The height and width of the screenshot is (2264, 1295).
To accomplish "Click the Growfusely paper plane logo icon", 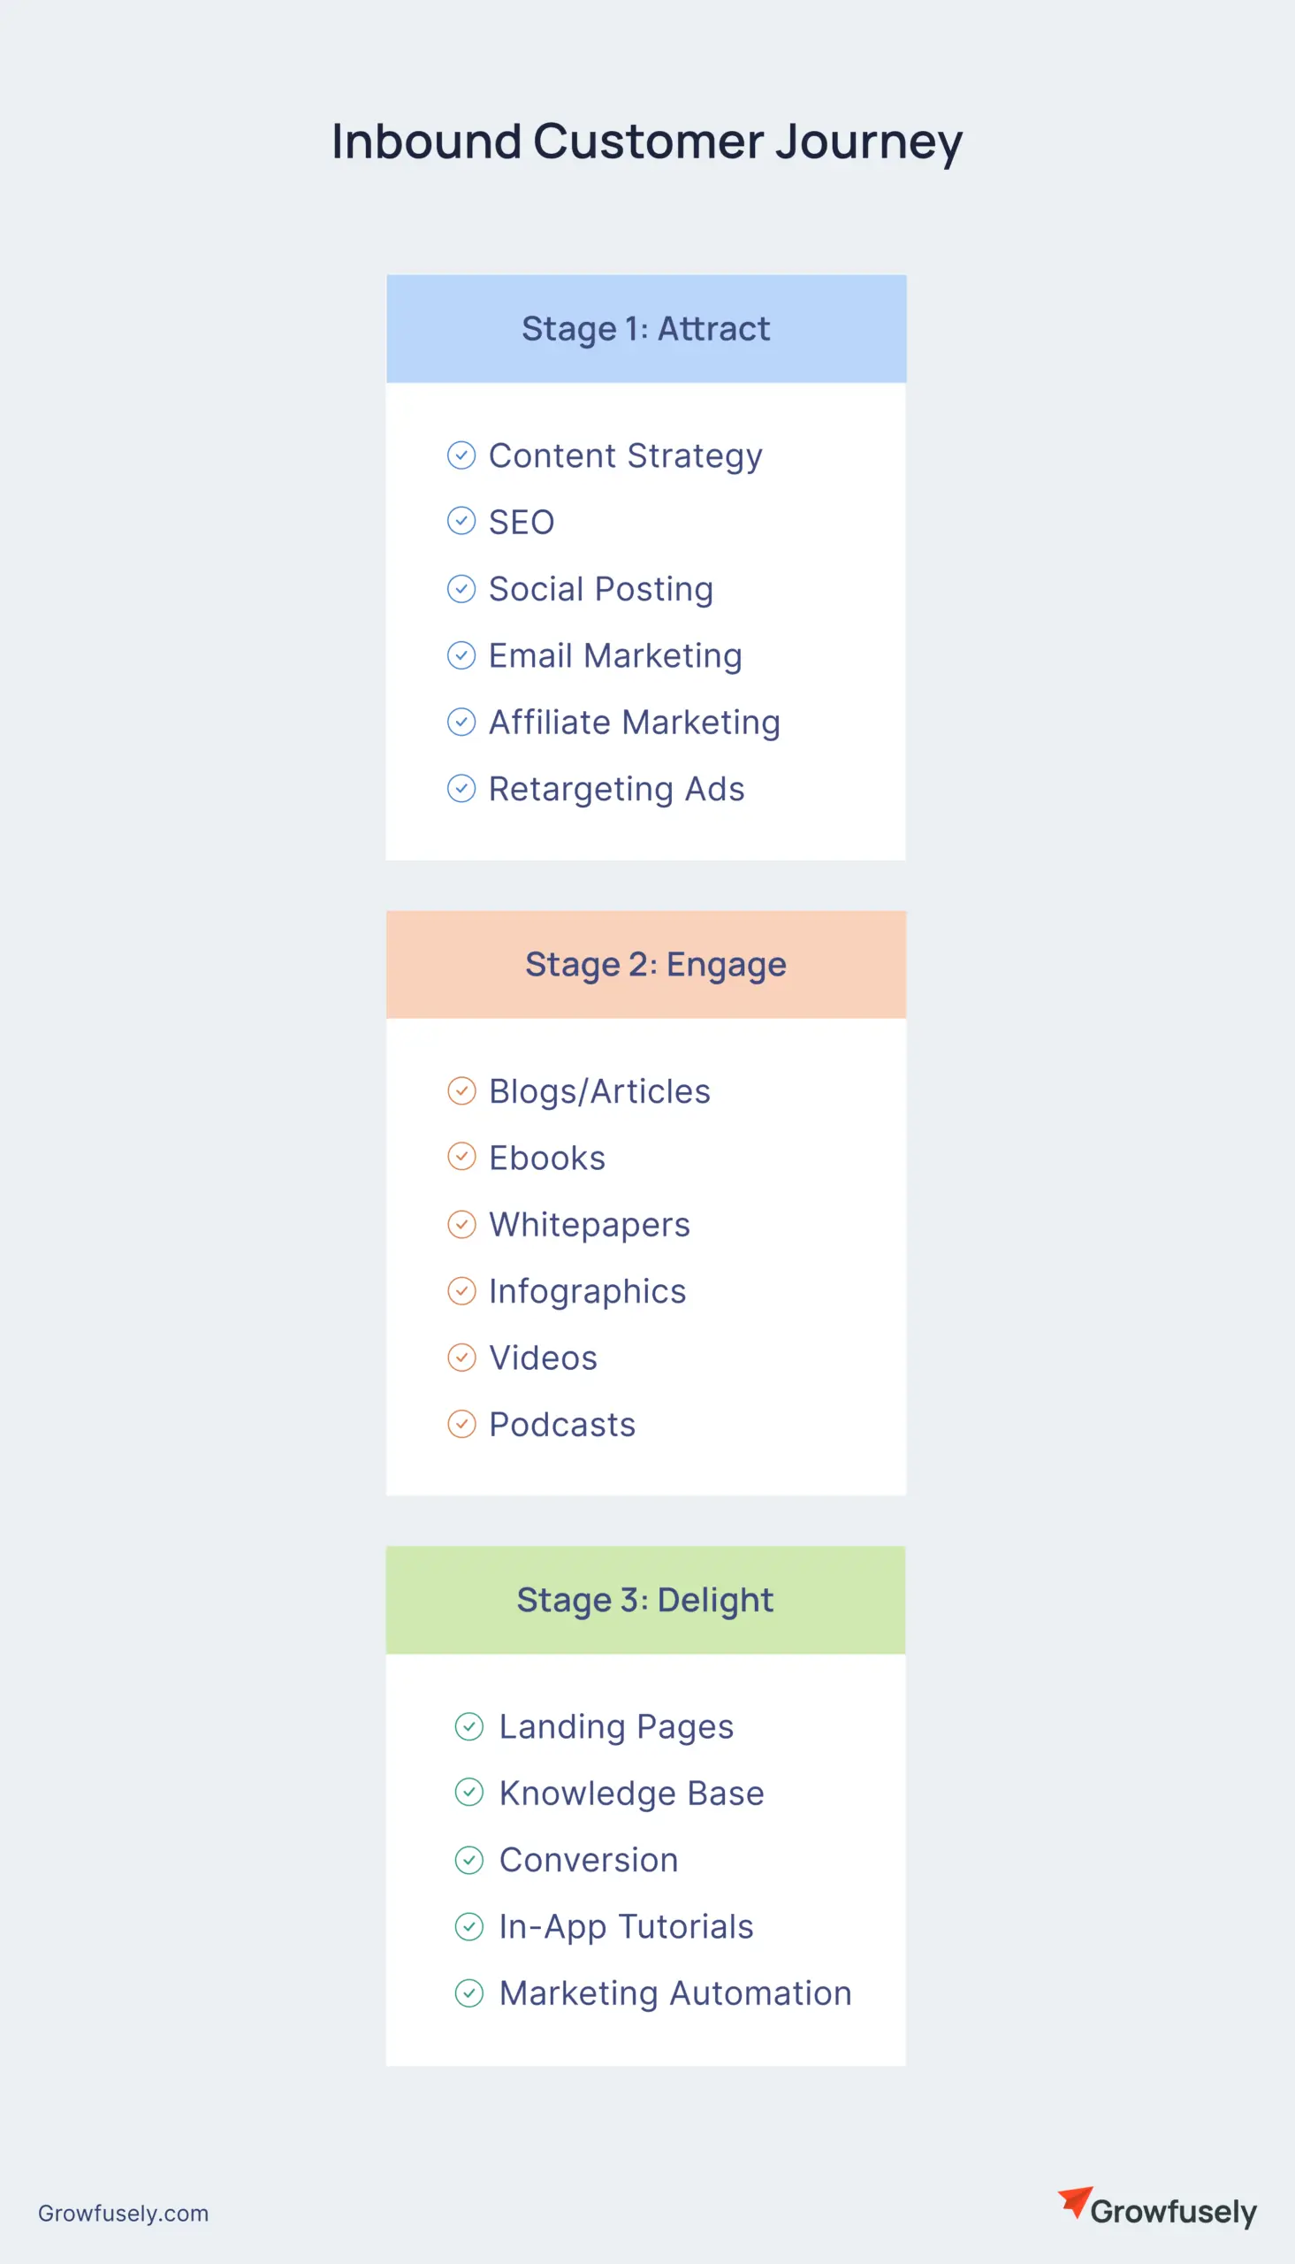I will (1075, 2203).
